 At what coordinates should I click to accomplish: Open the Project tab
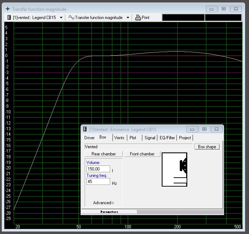185,138
